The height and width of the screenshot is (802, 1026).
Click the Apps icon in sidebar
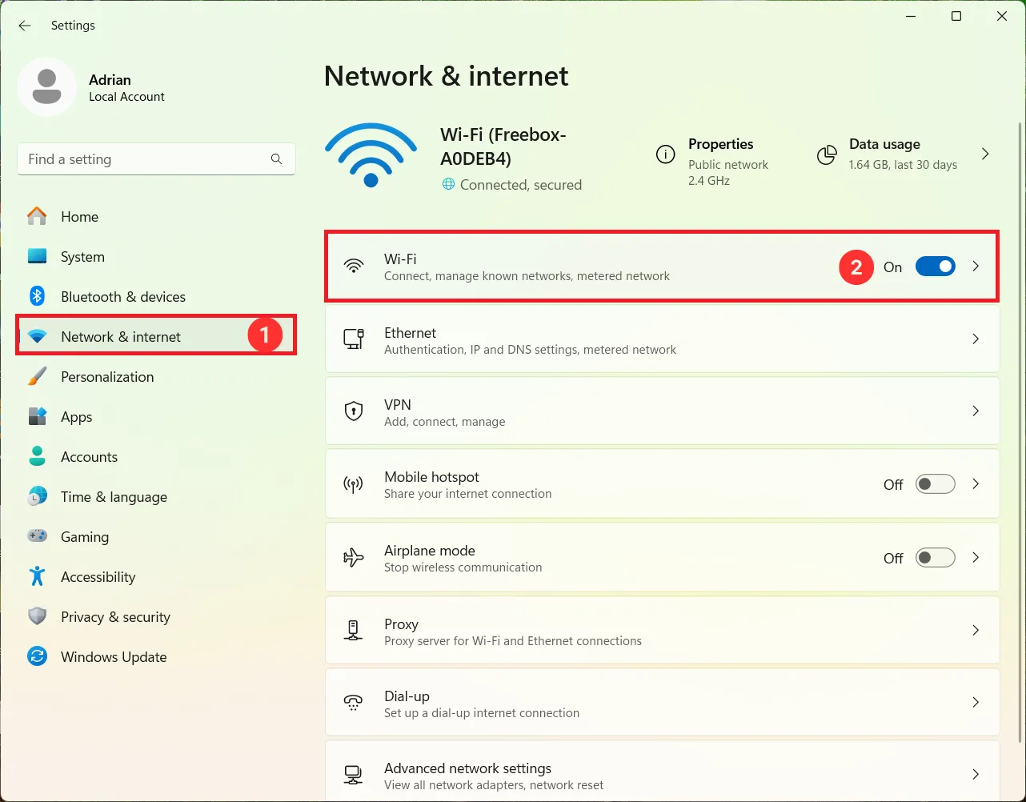pyautogui.click(x=37, y=416)
